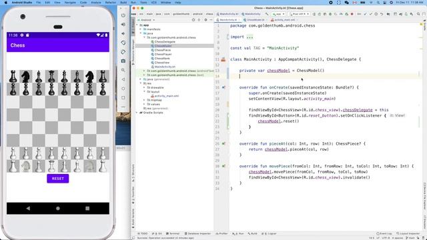Open the Profiler tool window
This screenshot has width=427, height=240.
(x=222, y=233)
